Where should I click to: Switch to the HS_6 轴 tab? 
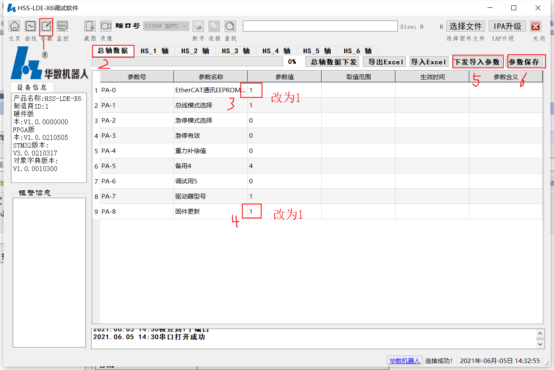(x=357, y=51)
